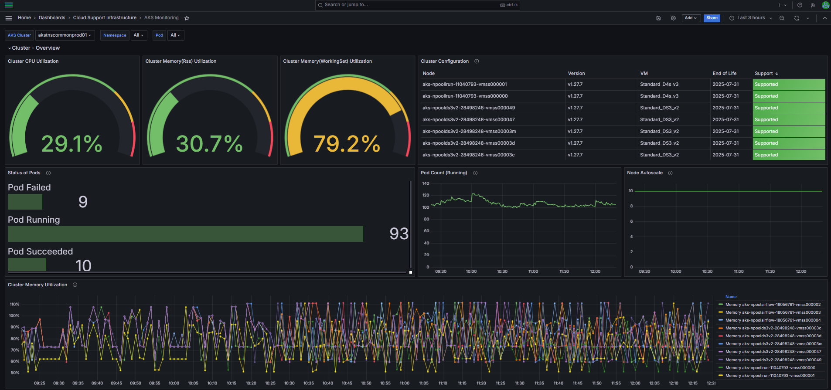Open dashboard settings gear
Image resolution: width=831 pixels, height=390 pixels.
673,18
